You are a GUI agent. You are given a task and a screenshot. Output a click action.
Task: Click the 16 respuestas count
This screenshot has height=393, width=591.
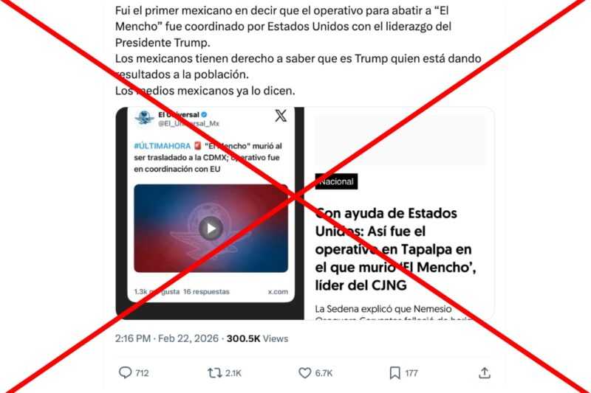click(x=206, y=291)
